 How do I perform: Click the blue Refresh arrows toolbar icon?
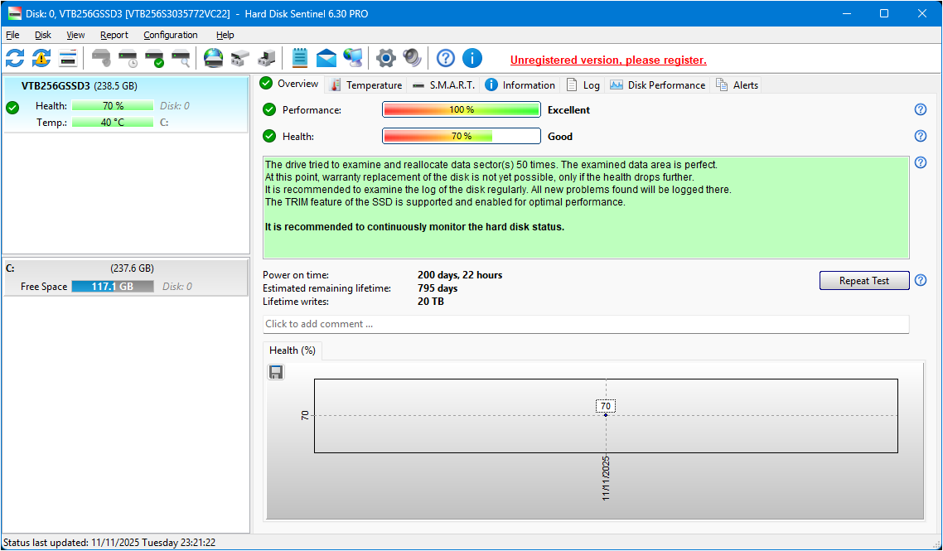[15, 58]
